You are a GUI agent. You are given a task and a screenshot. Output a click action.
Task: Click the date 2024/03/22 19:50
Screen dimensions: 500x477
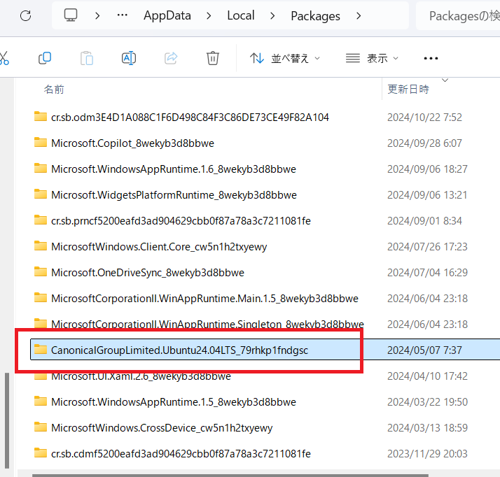[427, 402]
